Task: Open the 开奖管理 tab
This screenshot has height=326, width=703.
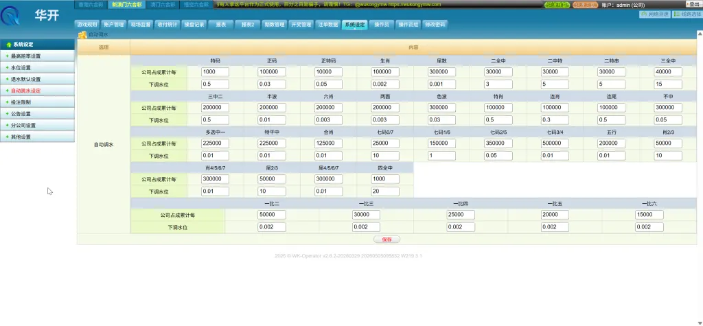Action: click(x=301, y=25)
